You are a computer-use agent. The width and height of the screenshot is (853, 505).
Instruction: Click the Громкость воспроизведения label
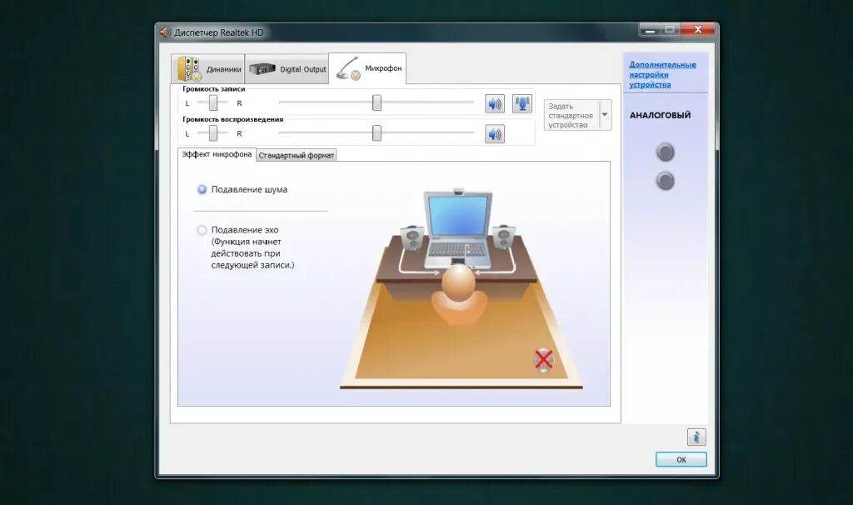233,119
